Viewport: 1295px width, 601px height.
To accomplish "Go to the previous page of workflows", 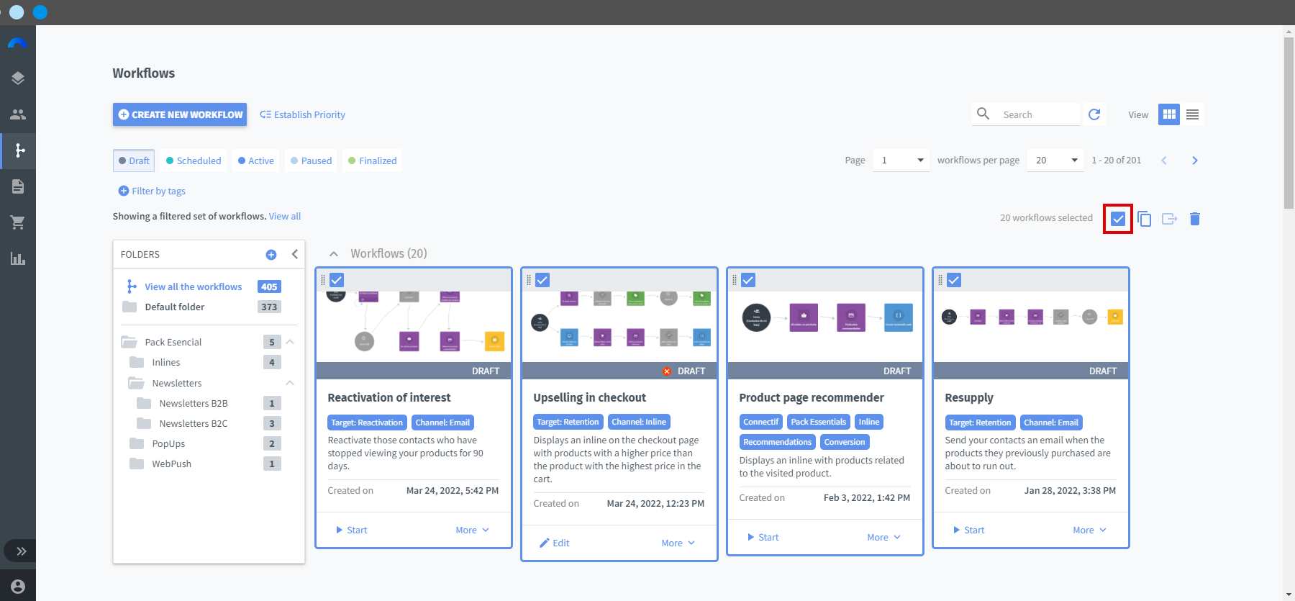I will tap(1163, 161).
